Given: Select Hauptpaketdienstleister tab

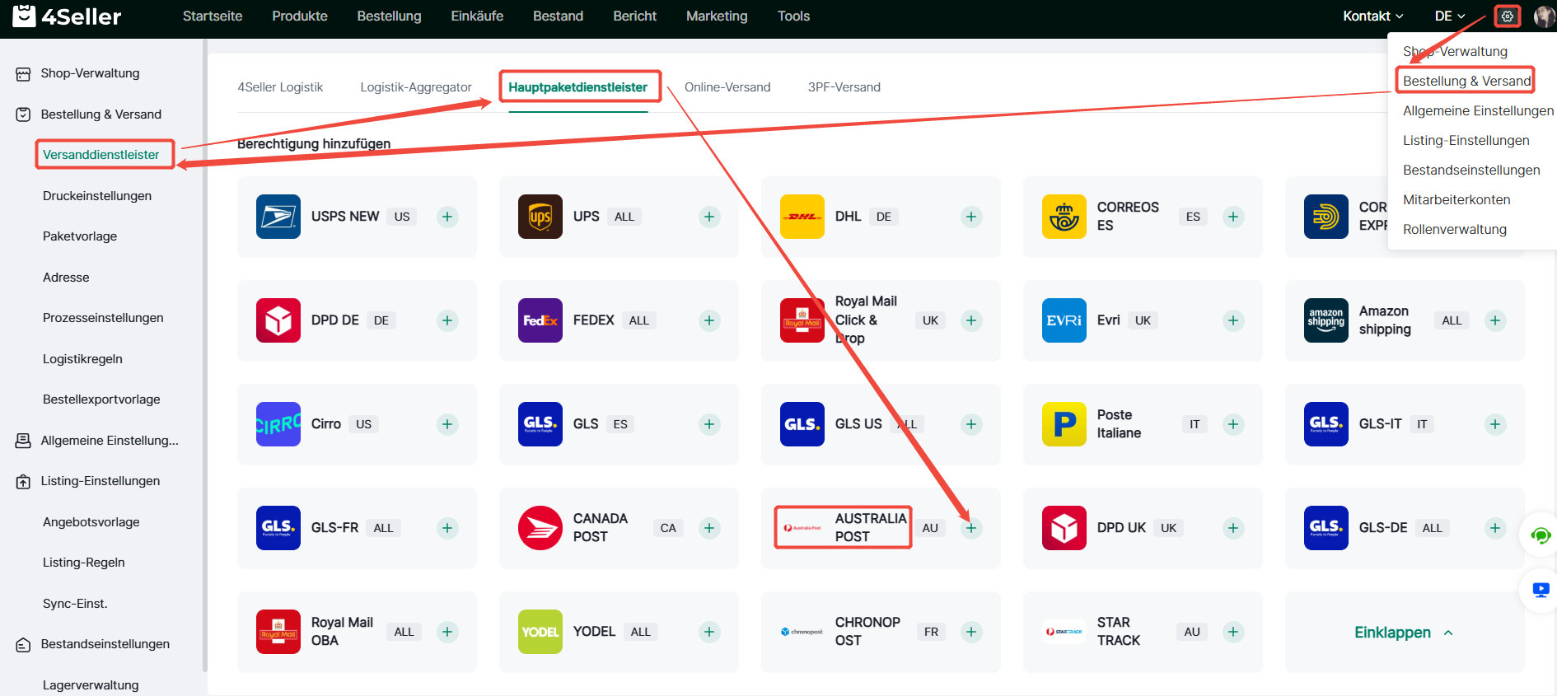Looking at the screenshot, I should pos(577,87).
